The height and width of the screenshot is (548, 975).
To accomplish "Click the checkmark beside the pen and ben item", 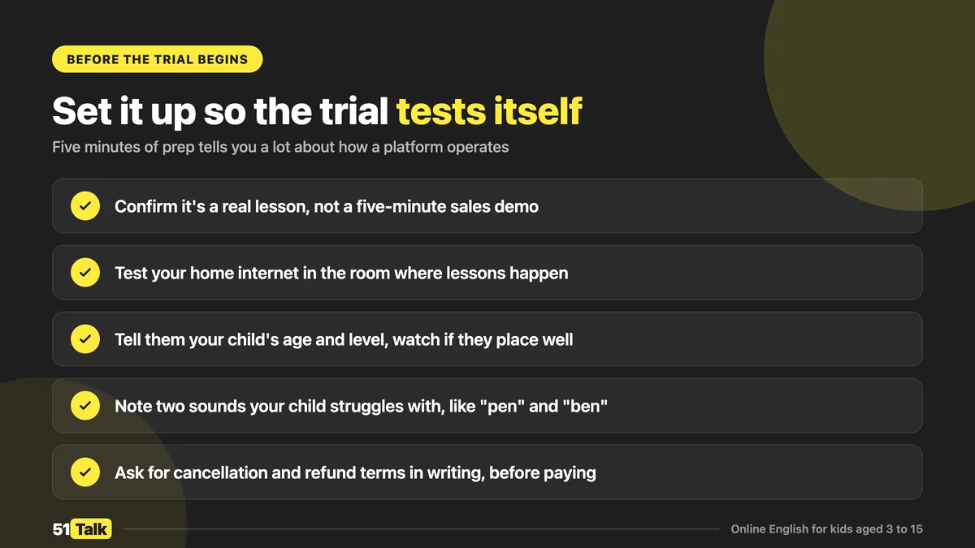I will click(84, 406).
